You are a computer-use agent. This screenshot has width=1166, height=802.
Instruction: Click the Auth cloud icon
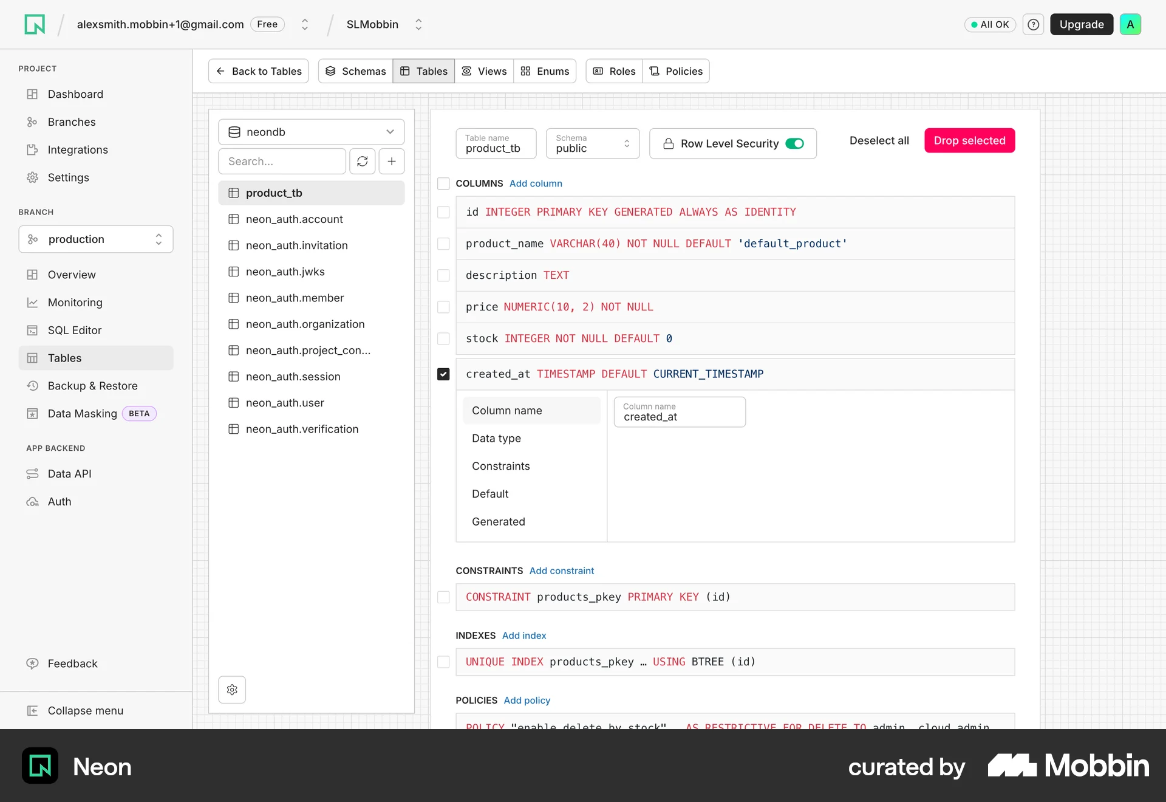[x=32, y=502]
